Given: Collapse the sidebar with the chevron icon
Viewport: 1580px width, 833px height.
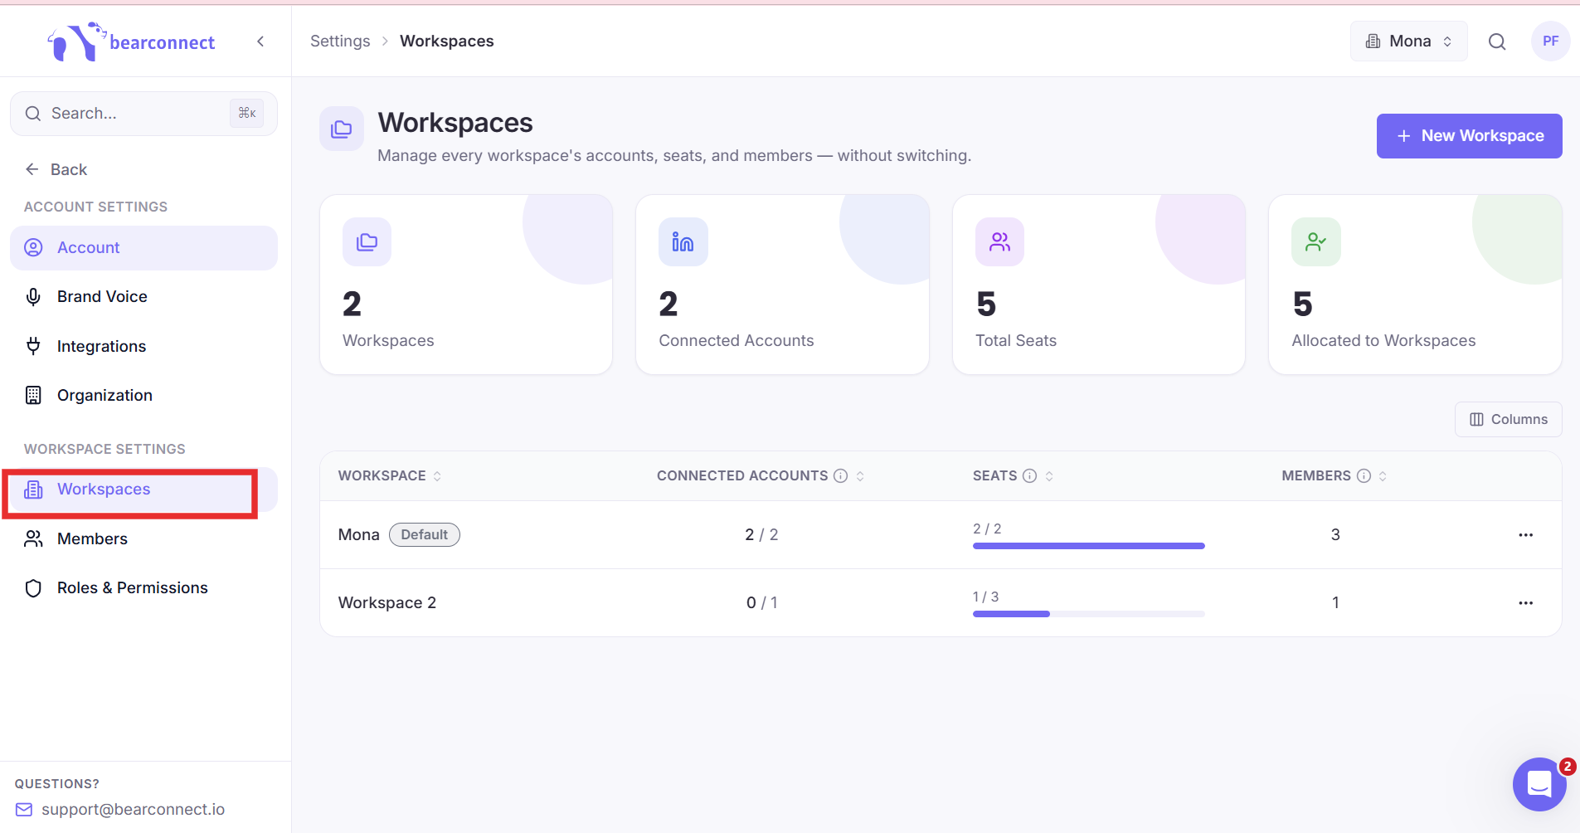Looking at the screenshot, I should click(x=260, y=41).
